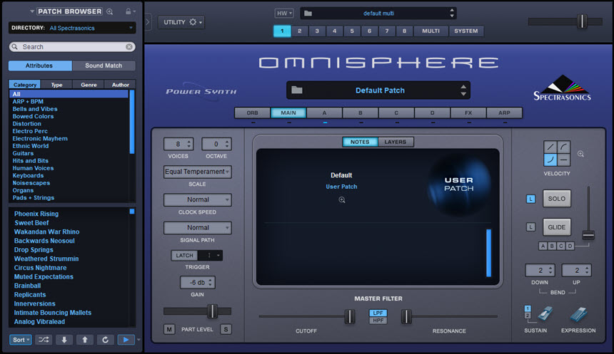The width and height of the screenshot is (614, 354).
Task: Click the shuffle patches icon
Action: pyautogui.click(x=44, y=340)
